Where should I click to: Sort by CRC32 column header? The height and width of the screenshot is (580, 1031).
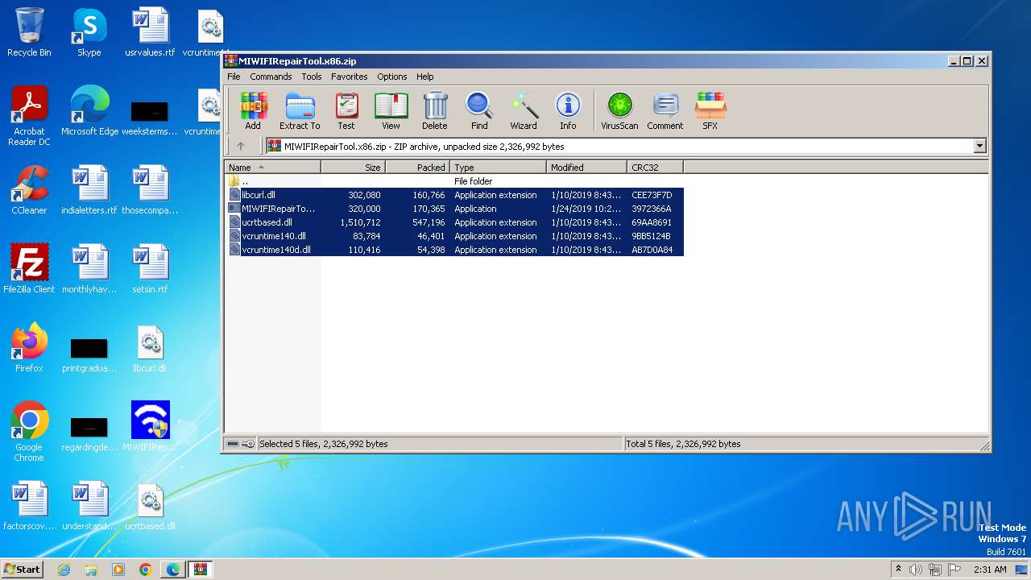click(x=656, y=168)
